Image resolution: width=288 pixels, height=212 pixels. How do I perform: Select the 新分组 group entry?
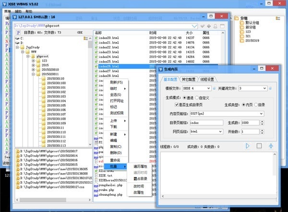251,27
